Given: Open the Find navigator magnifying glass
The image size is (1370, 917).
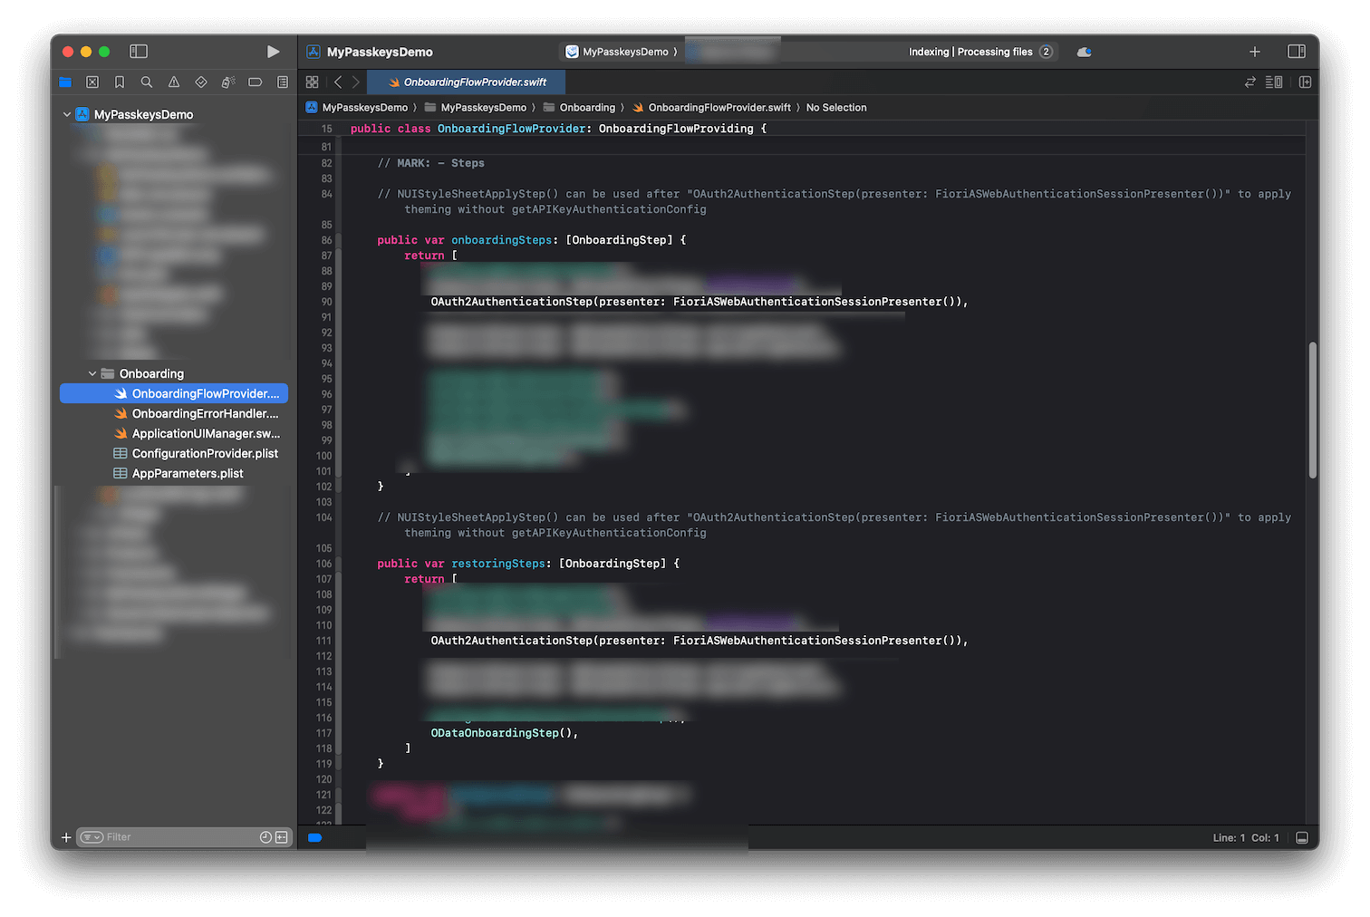Looking at the screenshot, I should 146,82.
